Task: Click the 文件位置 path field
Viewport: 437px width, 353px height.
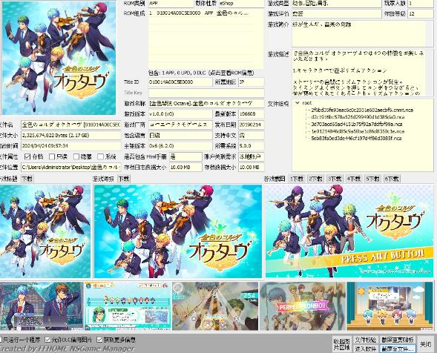Action: click(x=70, y=167)
